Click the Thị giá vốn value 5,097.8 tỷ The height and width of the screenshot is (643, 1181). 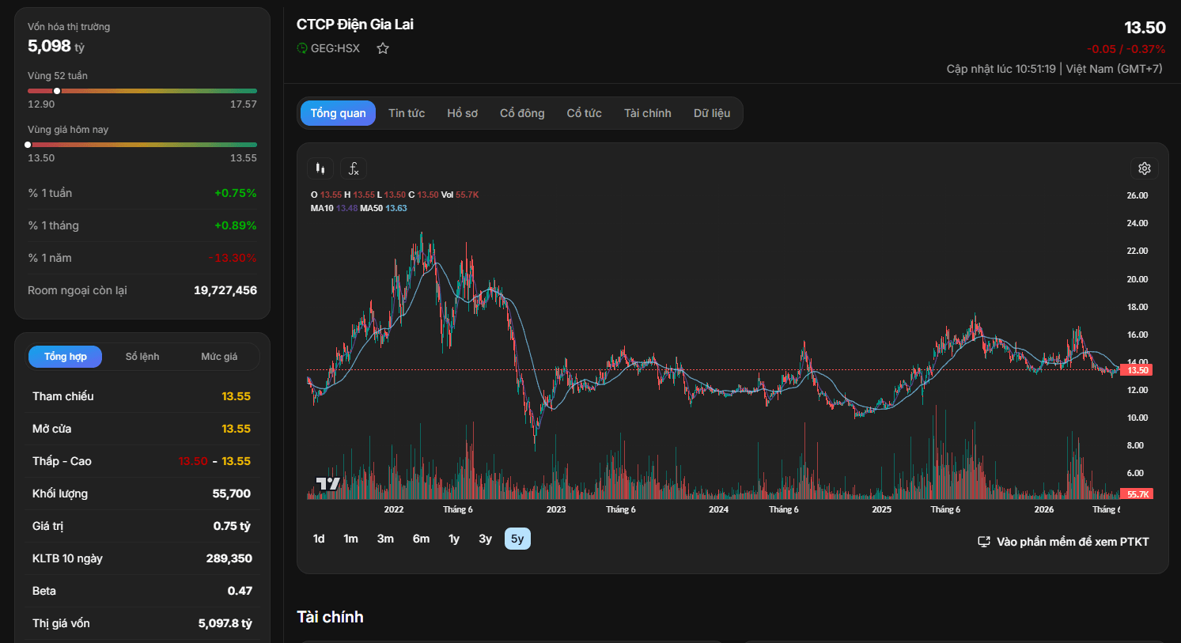[225, 623]
